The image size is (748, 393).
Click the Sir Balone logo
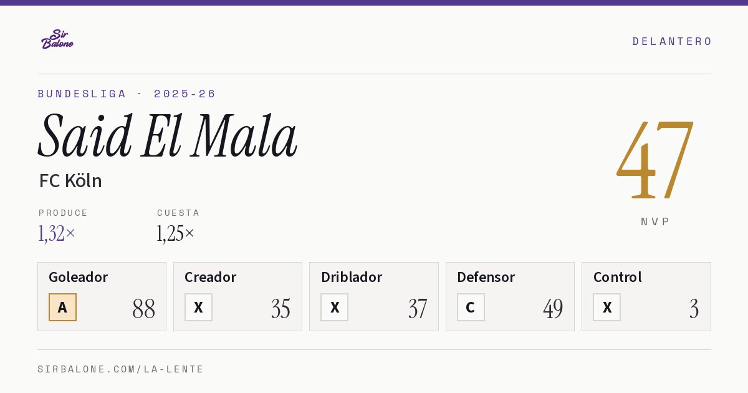tap(57, 39)
